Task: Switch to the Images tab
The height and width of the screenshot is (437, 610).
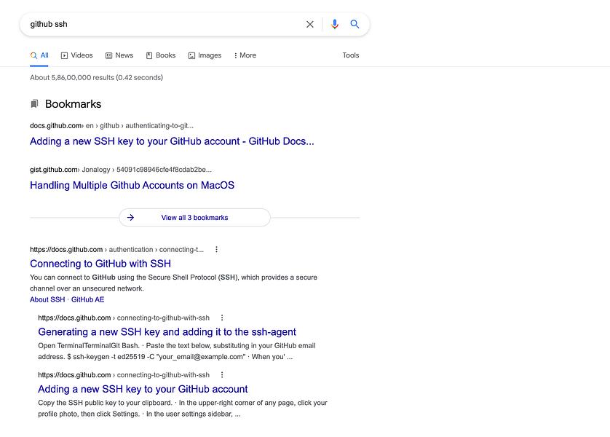Action: pos(205,55)
